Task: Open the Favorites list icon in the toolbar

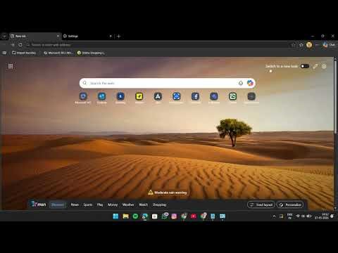Action: pyautogui.click(x=301, y=45)
